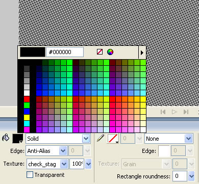Open the Rectangle roundness slider arrow

pyautogui.click(x=191, y=176)
